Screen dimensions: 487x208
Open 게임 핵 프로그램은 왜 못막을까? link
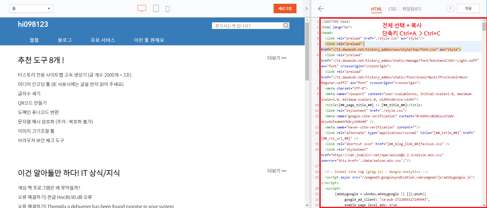pyautogui.click(x=49, y=188)
